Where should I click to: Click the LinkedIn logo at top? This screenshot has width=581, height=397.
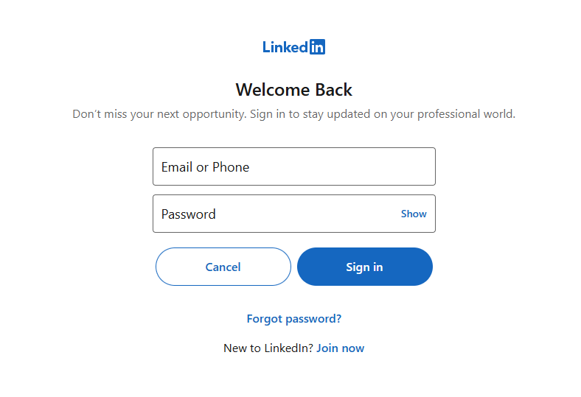coord(293,47)
